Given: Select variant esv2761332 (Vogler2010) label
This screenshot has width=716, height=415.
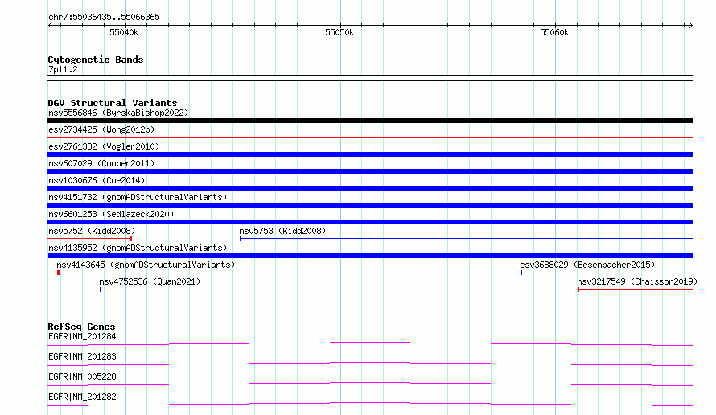Looking at the screenshot, I should (104, 146).
